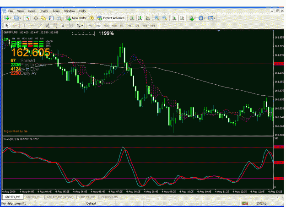Select the Vertical Line tool
This screenshot has height=207, width=286.
pyautogui.click(x=24, y=26)
